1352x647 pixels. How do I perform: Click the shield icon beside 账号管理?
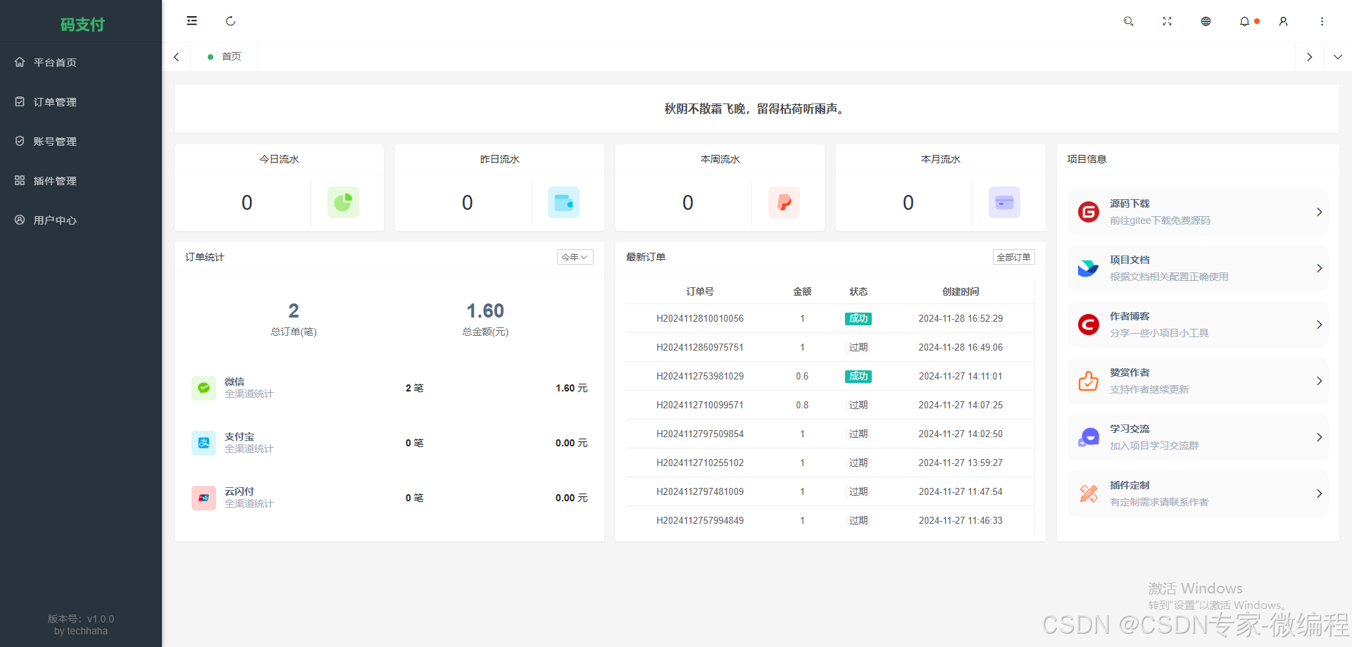point(20,141)
